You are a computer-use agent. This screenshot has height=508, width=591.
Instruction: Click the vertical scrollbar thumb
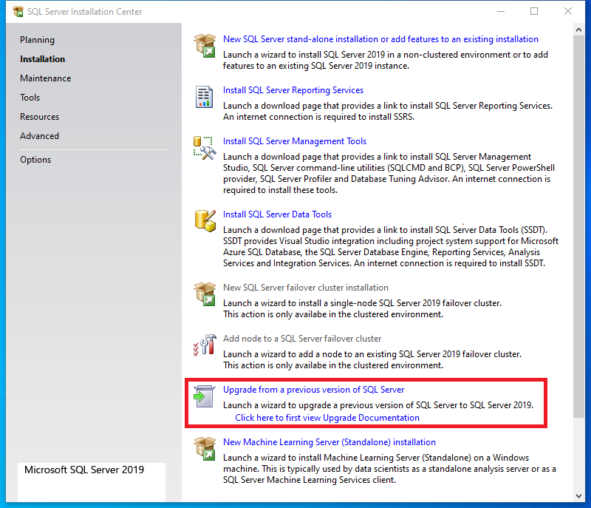click(578, 226)
